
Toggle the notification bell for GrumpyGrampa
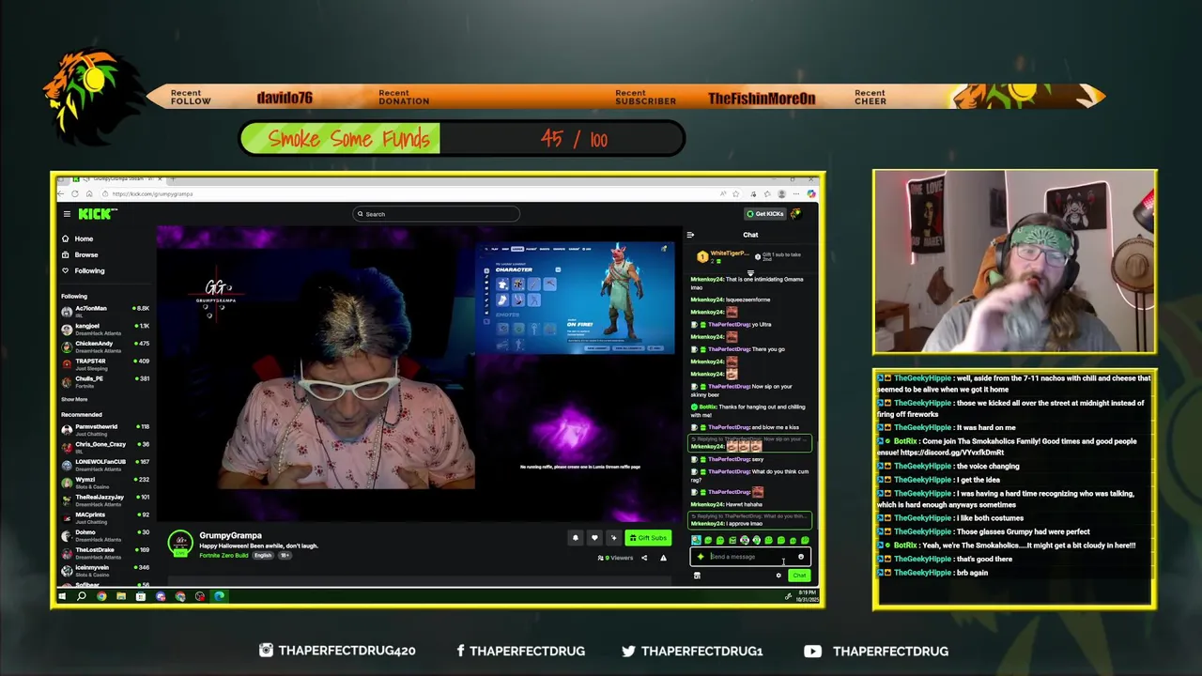point(576,538)
